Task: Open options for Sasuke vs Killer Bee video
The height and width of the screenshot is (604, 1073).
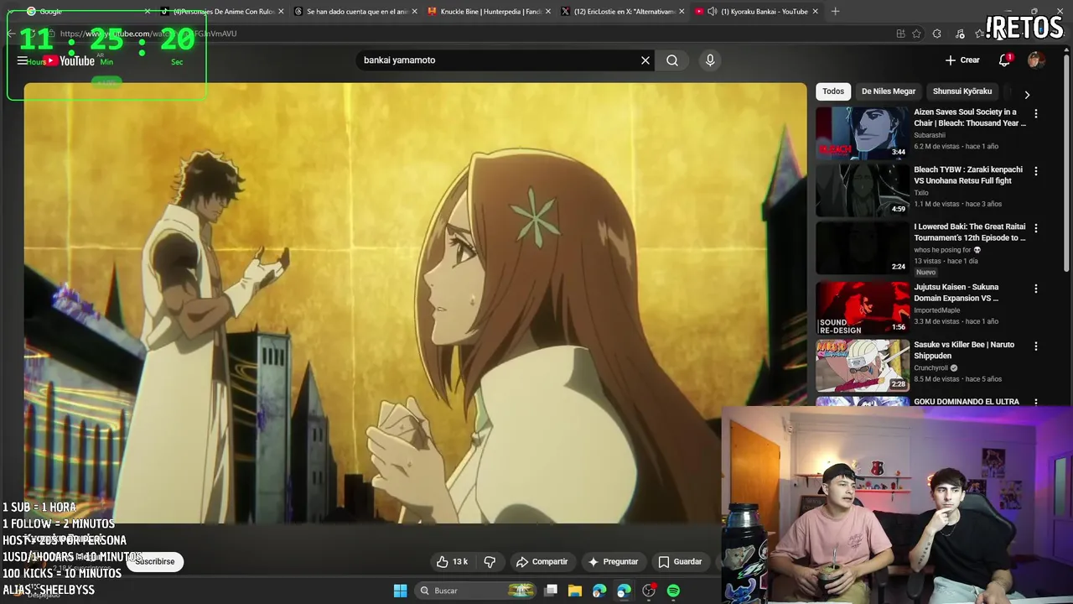Action: pyautogui.click(x=1036, y=346)
